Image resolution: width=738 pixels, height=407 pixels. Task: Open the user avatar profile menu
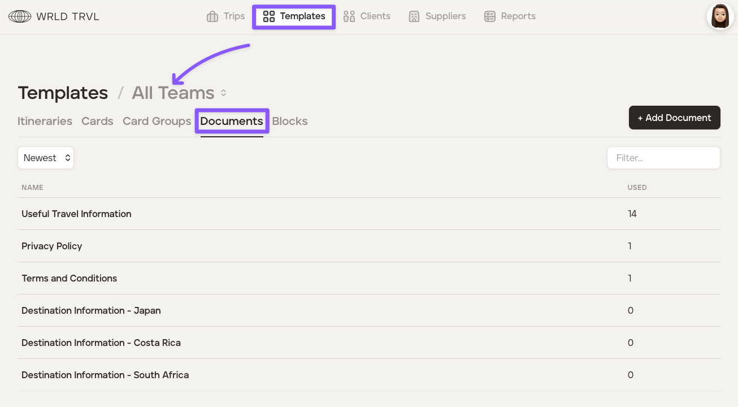click(x=720, y=16)
